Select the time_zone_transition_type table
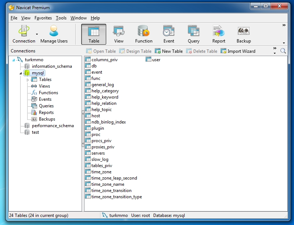The image size is (294, 225). (114, 197)
